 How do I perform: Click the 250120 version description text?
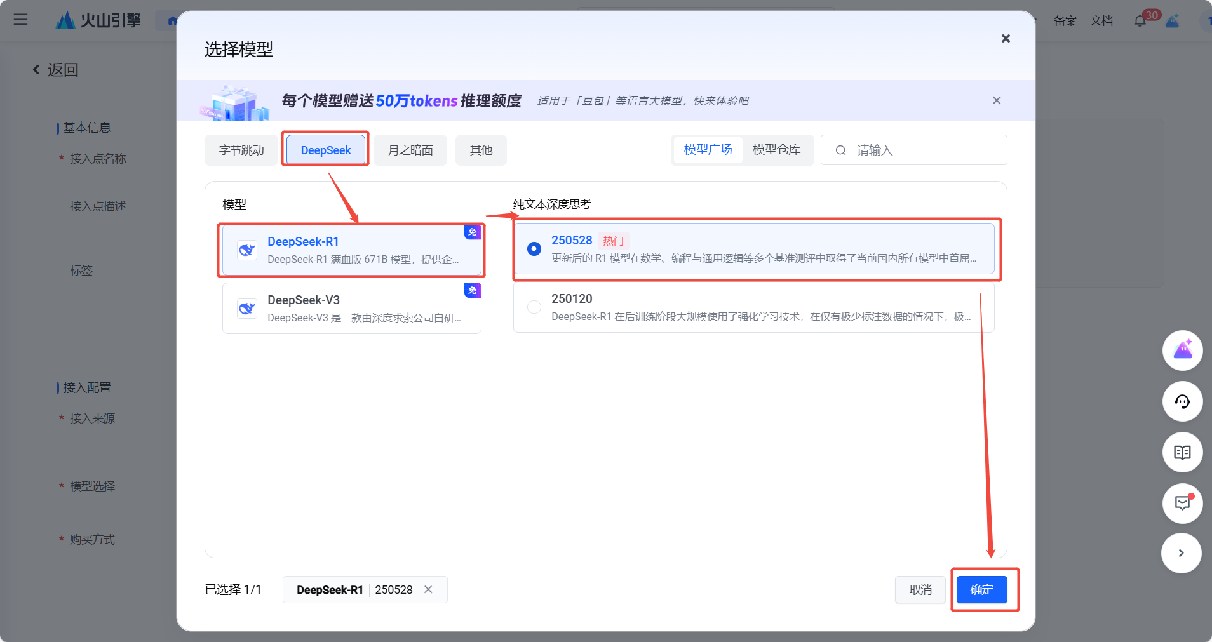tap(761, 317)
